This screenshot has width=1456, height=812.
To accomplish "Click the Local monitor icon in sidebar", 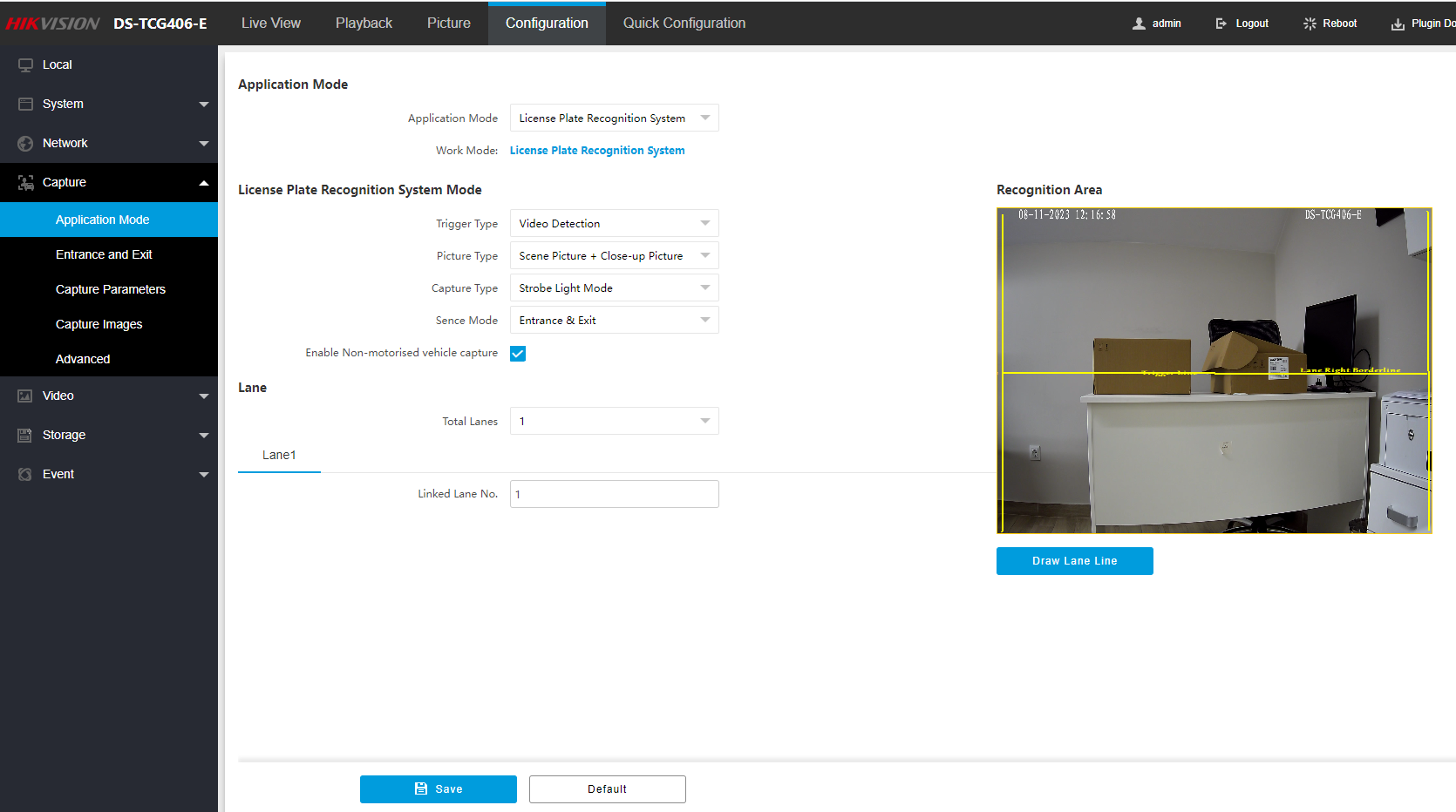I will (25, 65).
